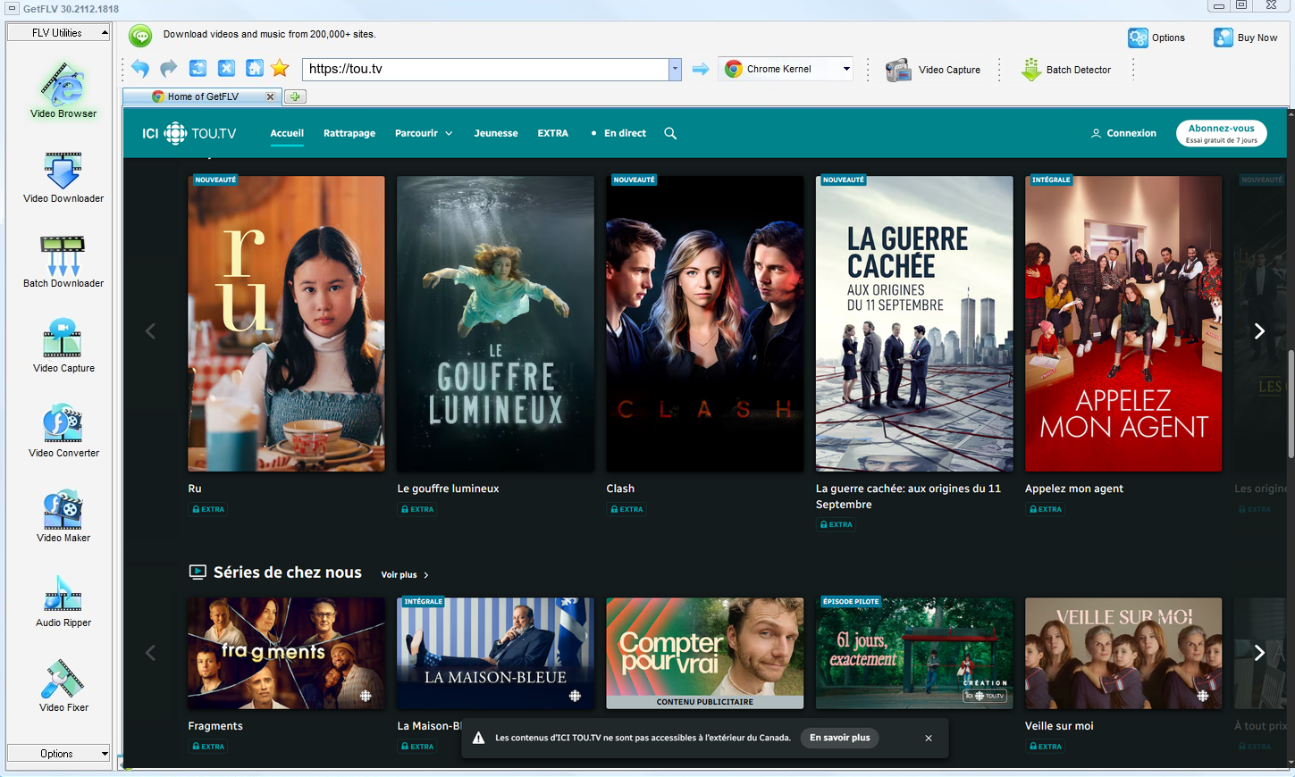The width and height of the screenshot is (1295, 777).
Task: Open the URL history dropdown
Action: click(x=675, y=69)
